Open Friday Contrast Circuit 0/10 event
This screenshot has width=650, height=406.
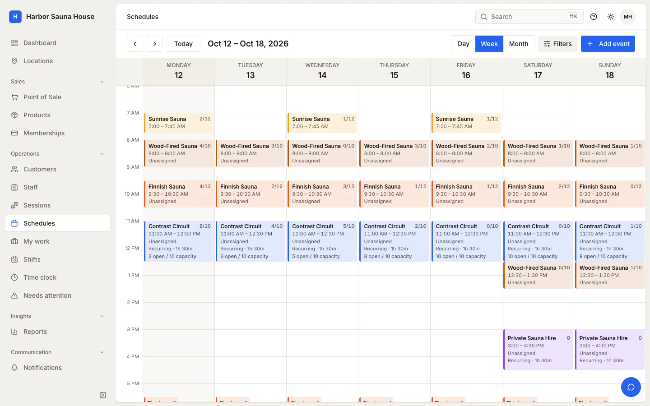(466, 241)
